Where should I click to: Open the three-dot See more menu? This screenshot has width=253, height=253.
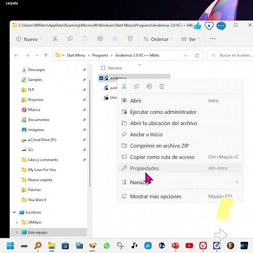[x=213, y=39]
